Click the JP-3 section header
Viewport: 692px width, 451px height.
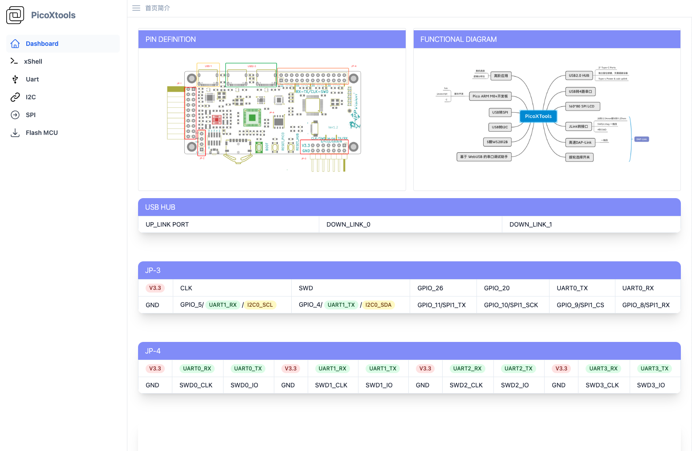[x=409, y=270]
